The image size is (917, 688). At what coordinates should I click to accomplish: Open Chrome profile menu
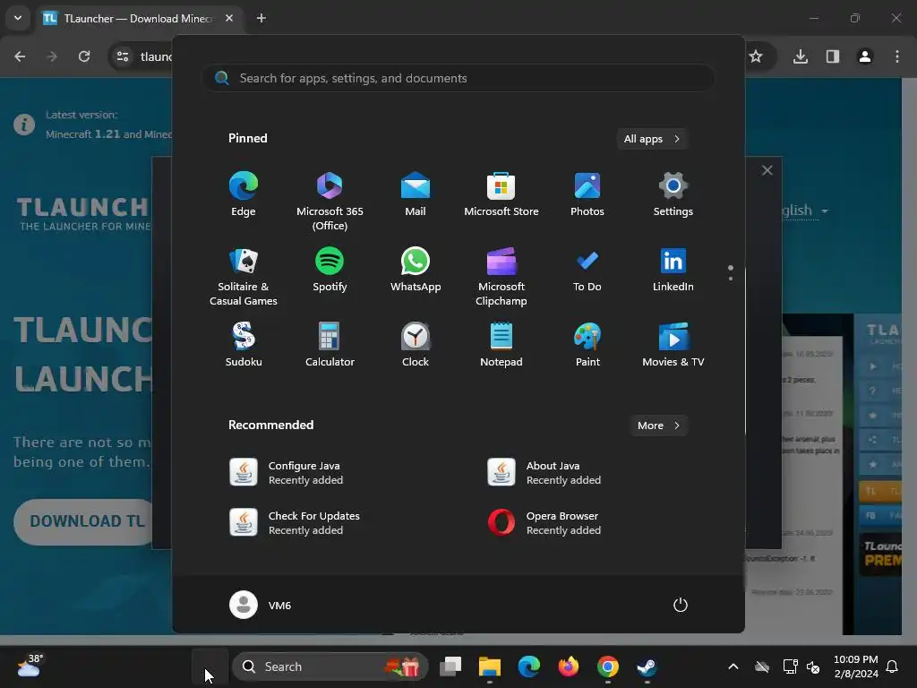(x=865, y=56)
